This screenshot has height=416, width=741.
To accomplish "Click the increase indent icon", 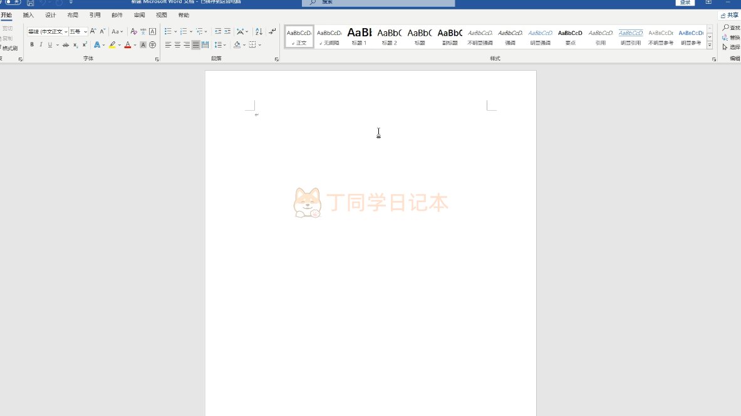I will [227, 31].
